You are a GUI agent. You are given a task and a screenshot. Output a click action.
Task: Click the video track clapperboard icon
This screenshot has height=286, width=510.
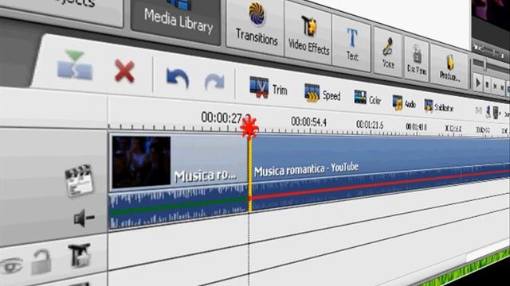point(79,180)
